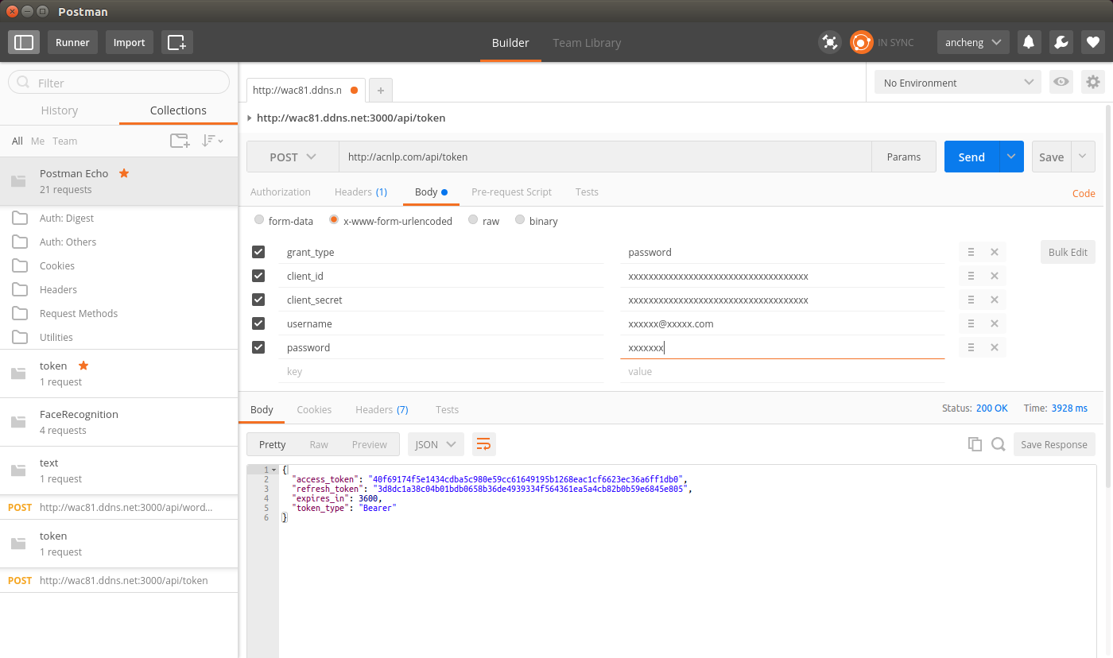1113x658 pixels.
Task: Open the response Cookies tab
Action: [314, 410]
